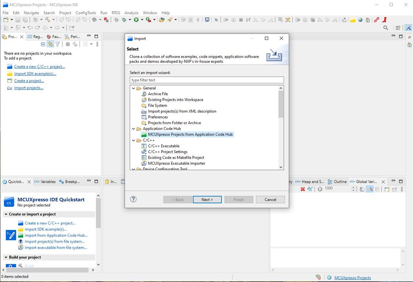Open the File menu

tap(5, 13)
